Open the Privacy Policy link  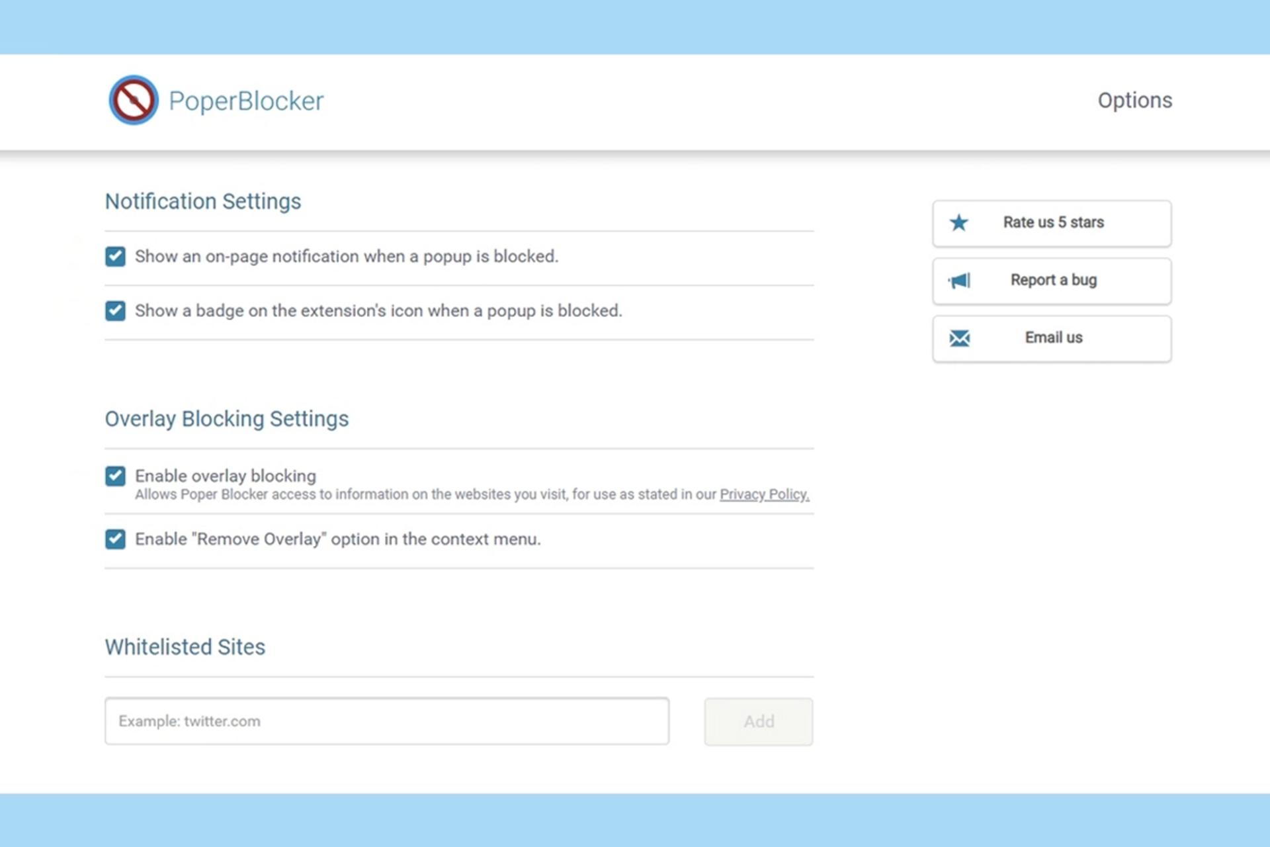coord(765,494)
